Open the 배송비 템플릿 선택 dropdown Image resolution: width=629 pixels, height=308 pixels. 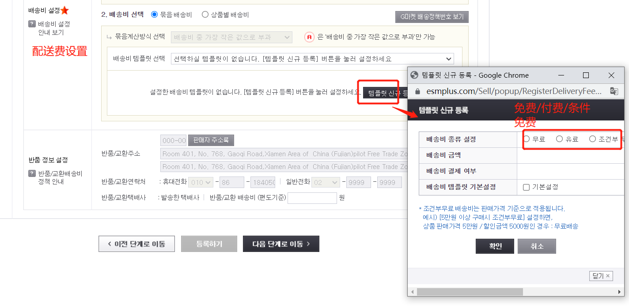tap(449, 59)
